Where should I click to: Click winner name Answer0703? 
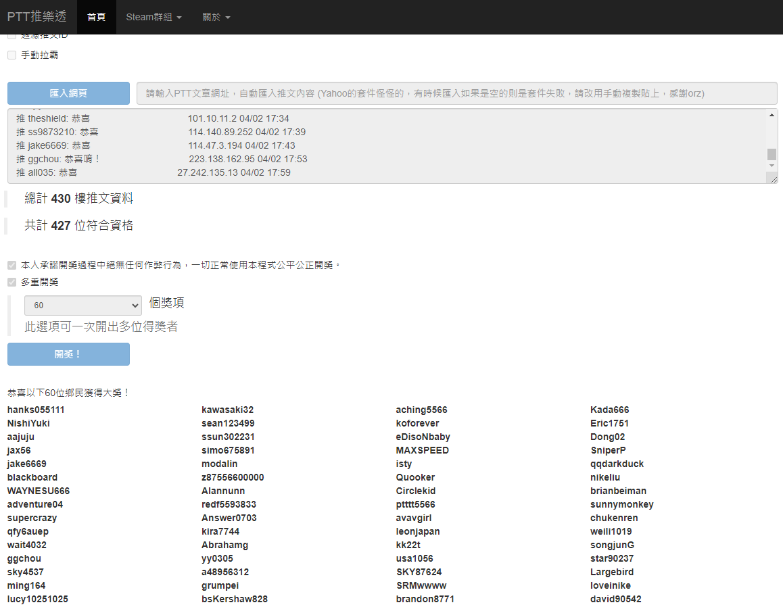(229, 518)
